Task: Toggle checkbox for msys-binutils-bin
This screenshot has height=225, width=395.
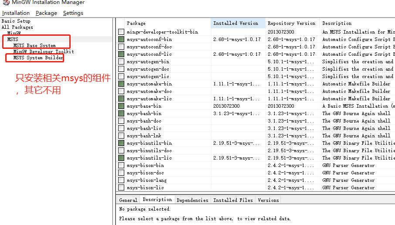Action: tap(121, 143)
